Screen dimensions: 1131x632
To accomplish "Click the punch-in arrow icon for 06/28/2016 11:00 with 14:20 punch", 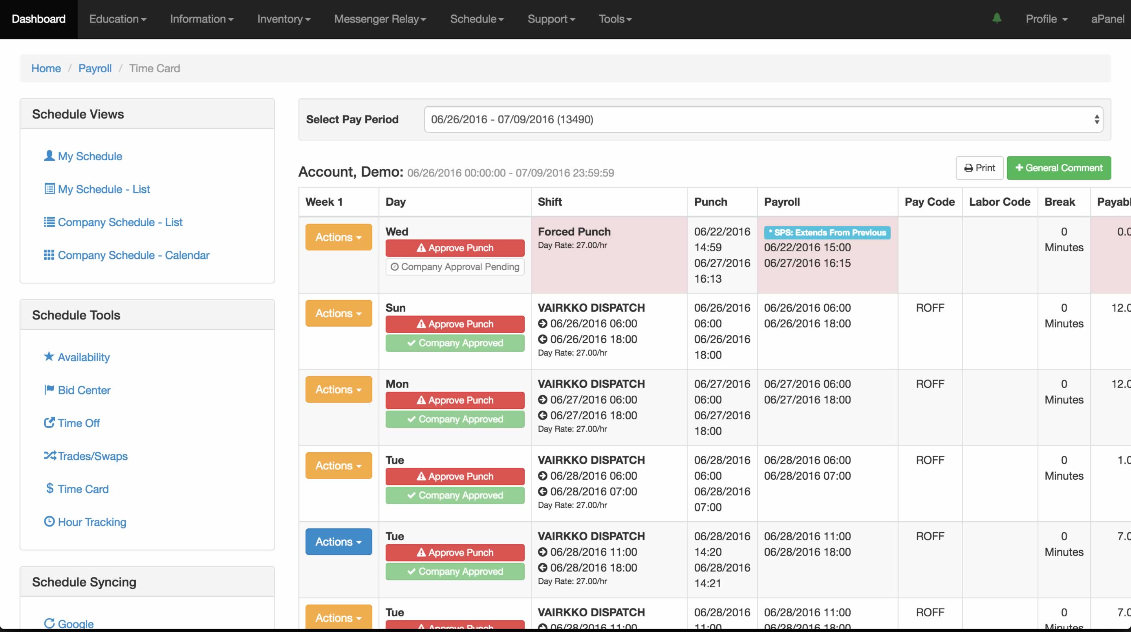I will 543,552.
